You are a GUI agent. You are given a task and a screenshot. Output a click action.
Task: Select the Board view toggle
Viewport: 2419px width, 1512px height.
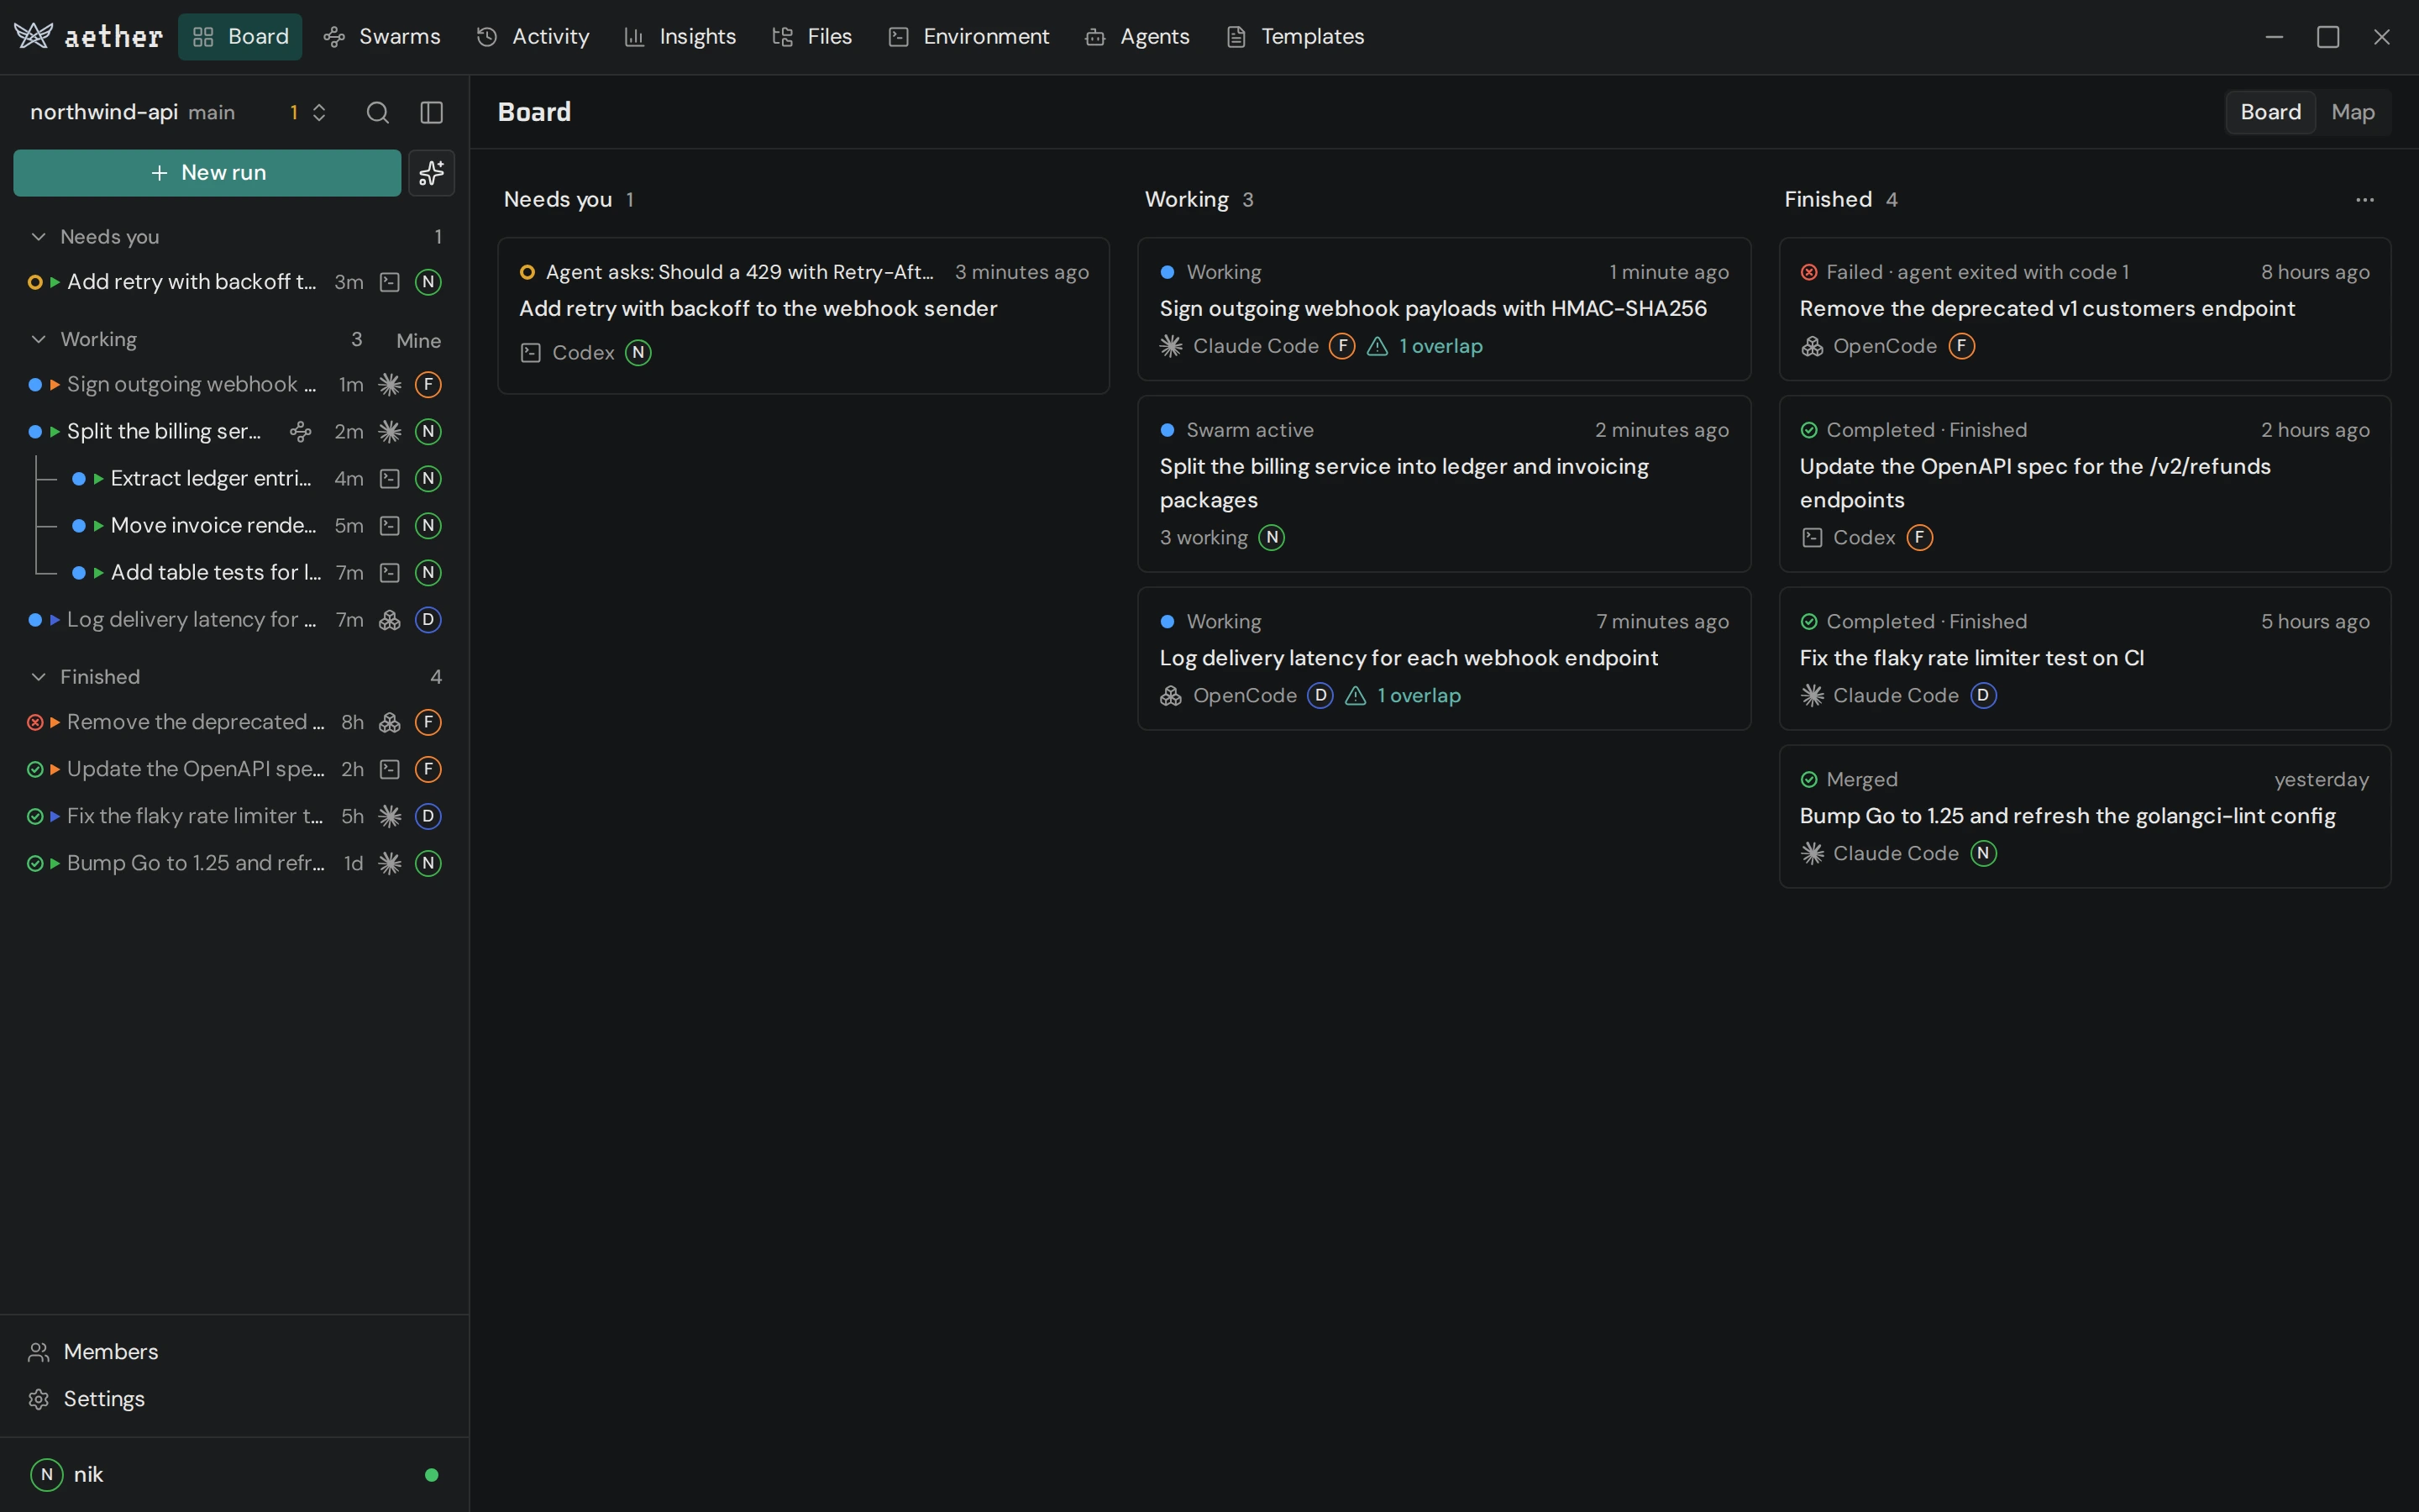(2270, 112)
